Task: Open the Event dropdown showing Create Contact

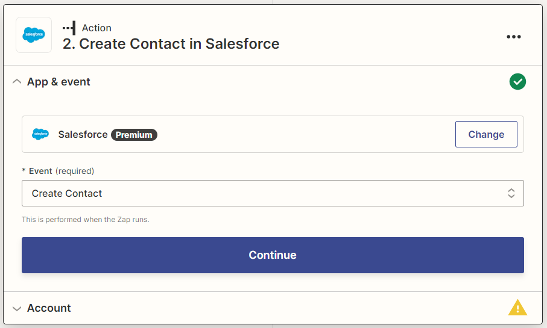Action: 265,193
